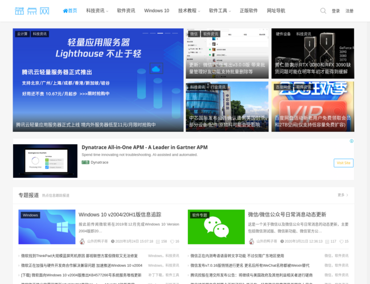This screenshot has width=370, height=284.
Task: Open 微信/微信公众号日常消息动态更新 title
Action: [x=287, y=215]
